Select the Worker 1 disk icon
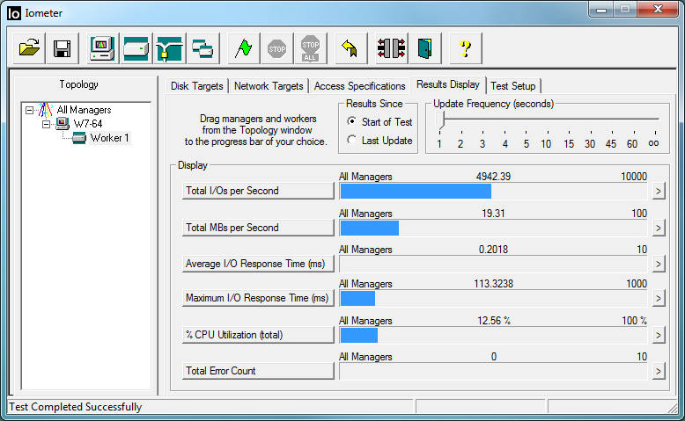This screenshot has width=685, height=421. click(x=79, y=138)
